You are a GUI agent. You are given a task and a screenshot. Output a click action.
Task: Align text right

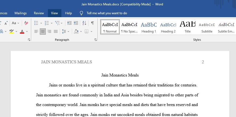(49, 31)
